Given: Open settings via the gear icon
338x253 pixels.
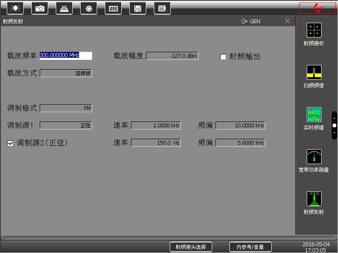Looking at the screenshot, I should coord(89,8).
